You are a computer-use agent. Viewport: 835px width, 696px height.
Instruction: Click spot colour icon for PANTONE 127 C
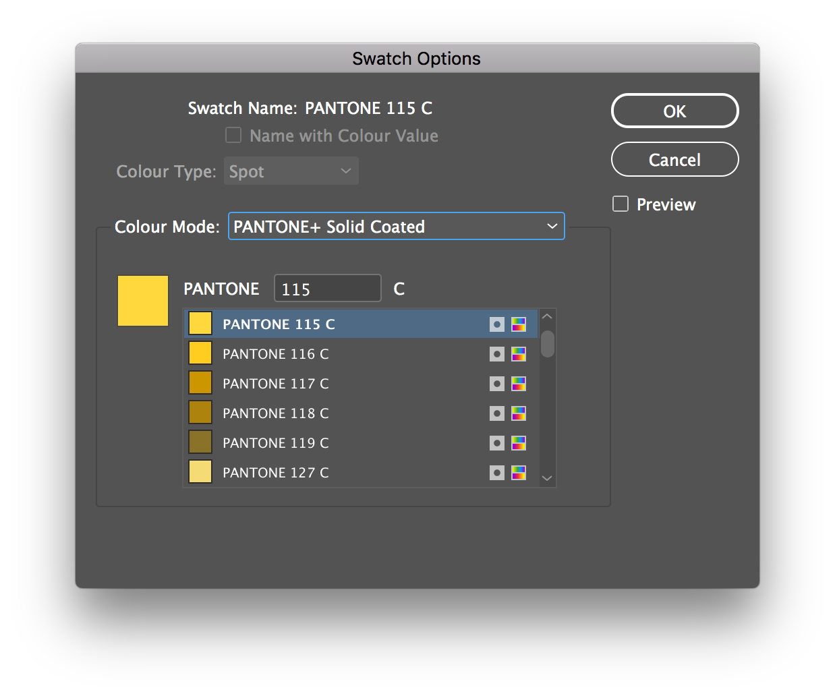click(497, 473)
